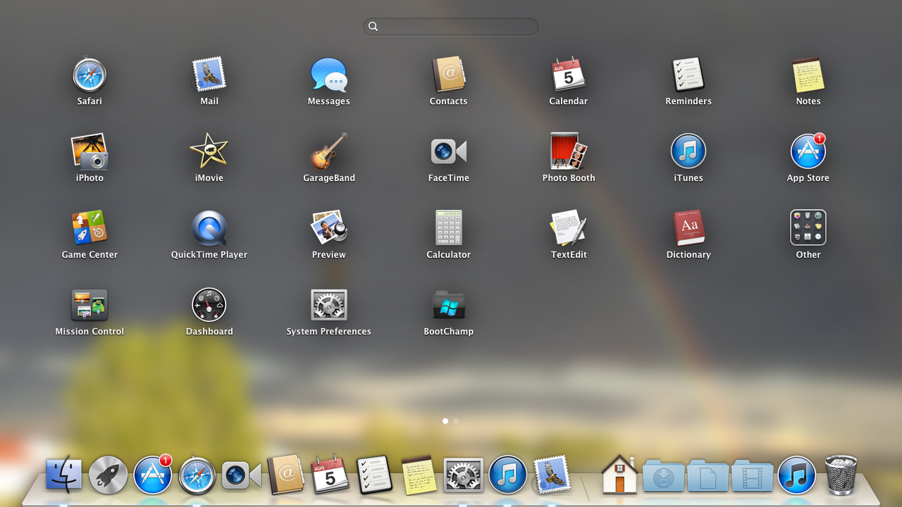Open the Trash in the Dock
This screenshot has width=902, height=507.
click(841, 475)
